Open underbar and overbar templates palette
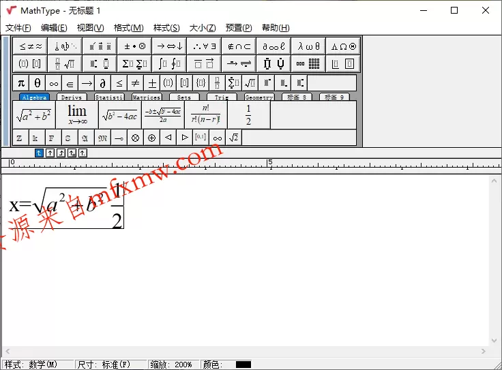Image resolution: width=502 pixels, height=370 pixels. point(204,63)
